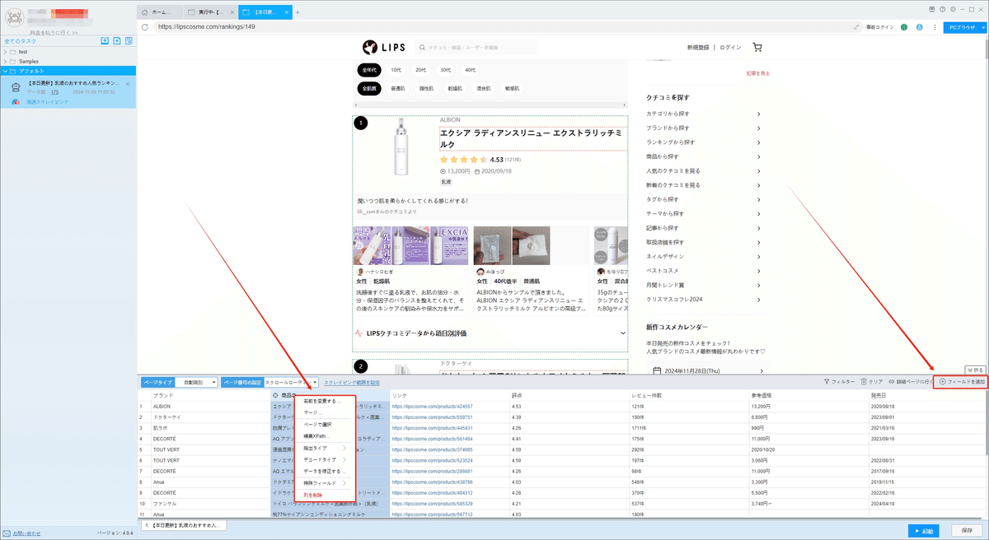Image resolution: width=989 pixels, height=540 pixels.
Task: Click the 事前ログイン button
Action: click(x=879, y=27)
